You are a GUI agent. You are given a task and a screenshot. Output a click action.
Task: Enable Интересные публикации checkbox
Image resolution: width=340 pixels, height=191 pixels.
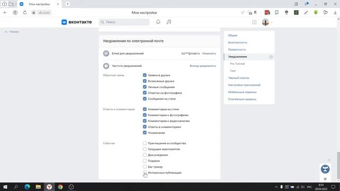[144, 172]
